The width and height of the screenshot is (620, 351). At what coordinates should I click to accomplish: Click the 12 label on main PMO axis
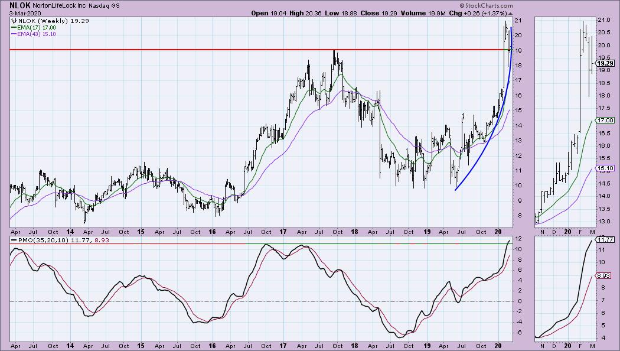click(518, 239)
